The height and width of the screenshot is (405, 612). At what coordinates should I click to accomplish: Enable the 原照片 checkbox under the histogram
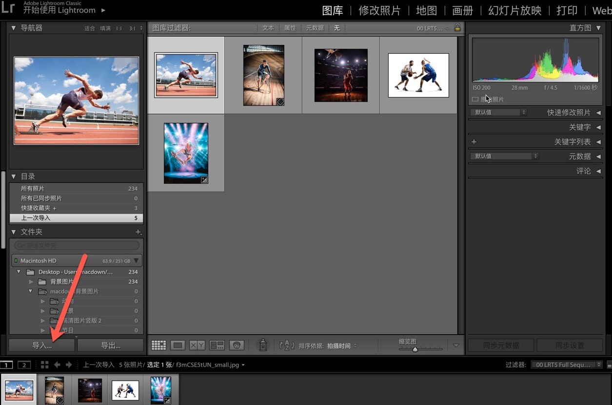(475, 99)
